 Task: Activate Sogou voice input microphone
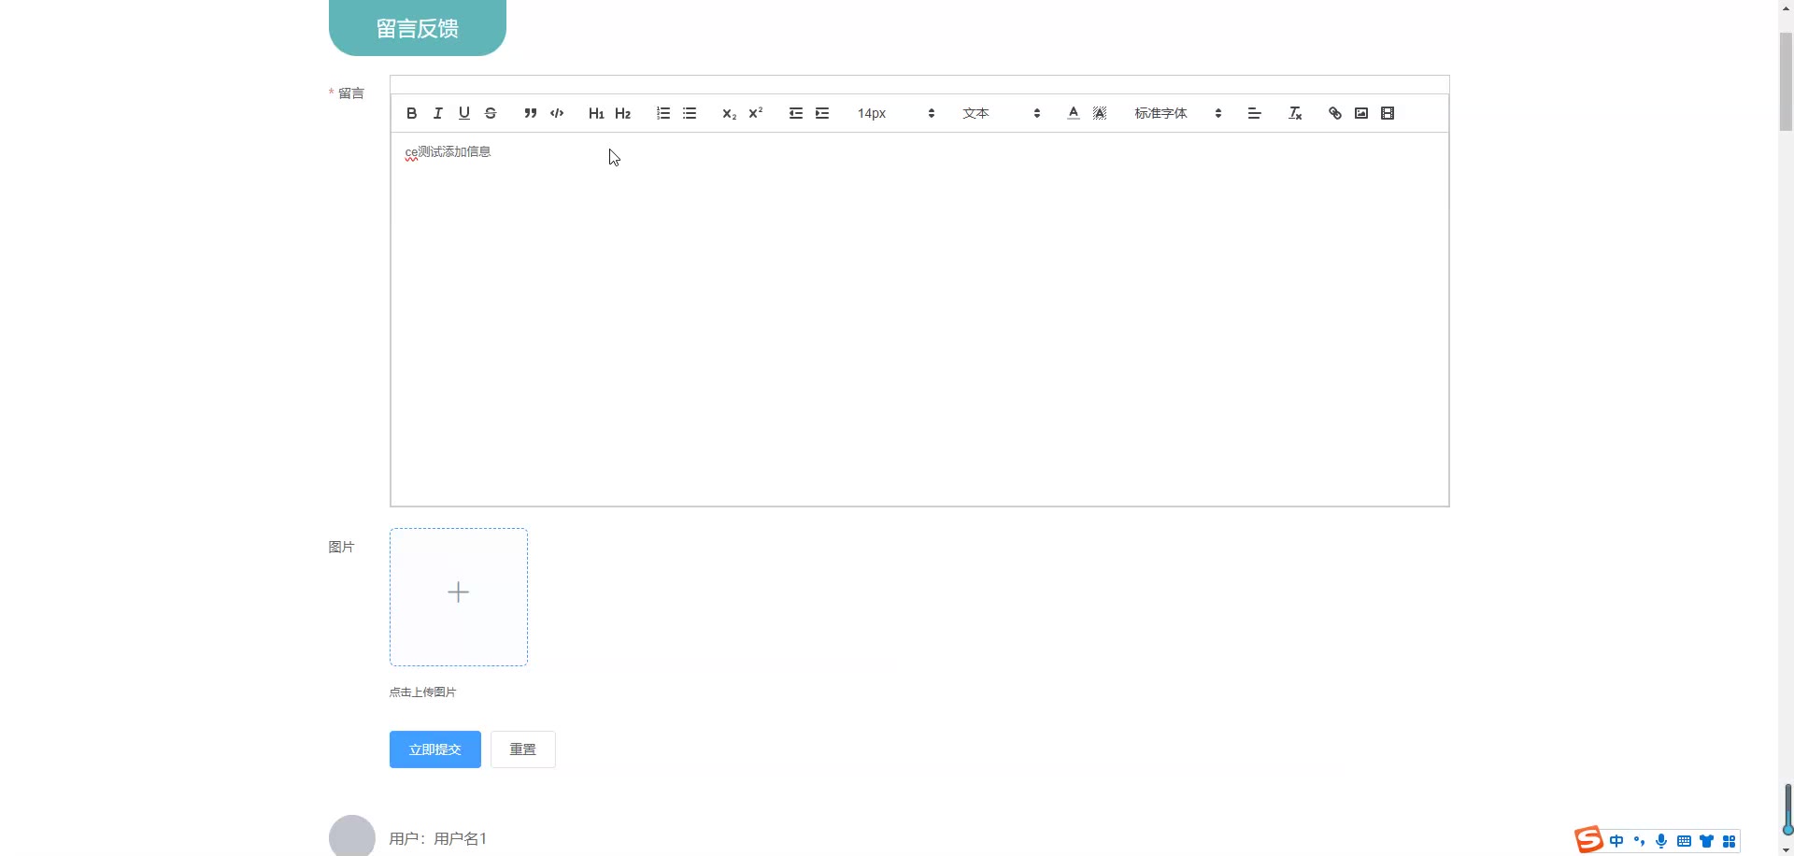tap(1661, 841)
